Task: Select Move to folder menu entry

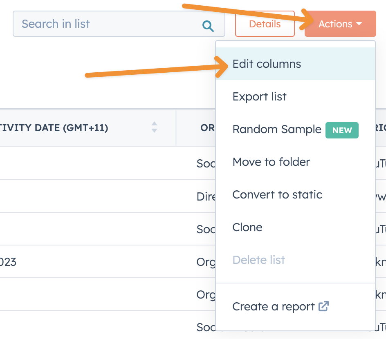Action: point(271,162)
